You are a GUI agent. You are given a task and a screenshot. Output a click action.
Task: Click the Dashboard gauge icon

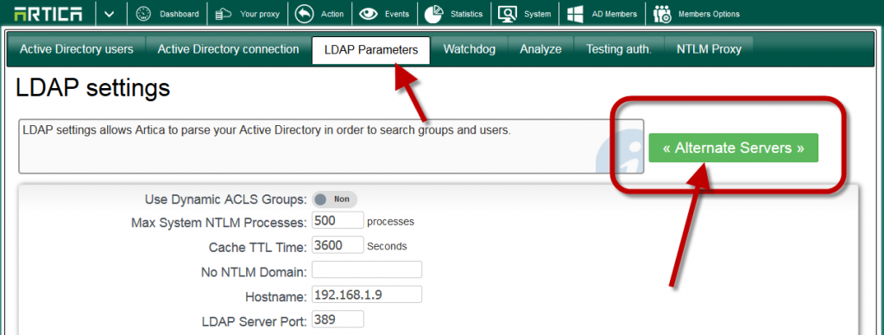click(x=144, y=14)
